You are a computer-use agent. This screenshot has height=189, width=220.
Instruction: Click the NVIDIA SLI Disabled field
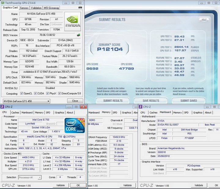pos(50,88)
